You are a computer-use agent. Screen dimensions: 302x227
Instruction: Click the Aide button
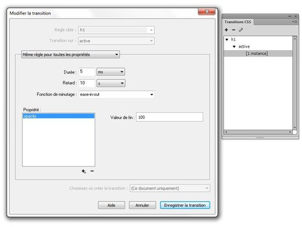pyautogui.click(x=111, y=205)
